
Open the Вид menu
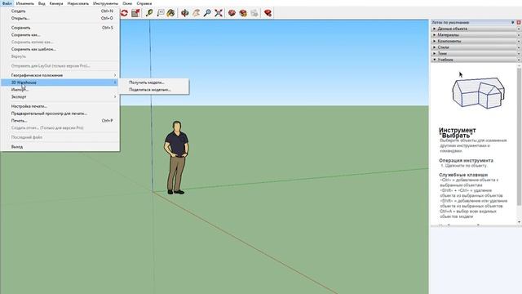pyautogui.click(x=42, y=3)
